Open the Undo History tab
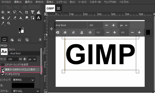This screenshot has height=93, width=155. click(19, 40)
